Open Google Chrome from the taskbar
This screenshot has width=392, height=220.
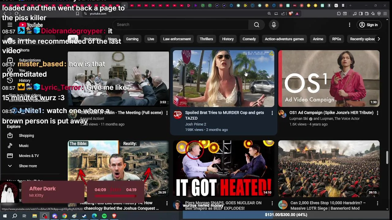(64, 216)
